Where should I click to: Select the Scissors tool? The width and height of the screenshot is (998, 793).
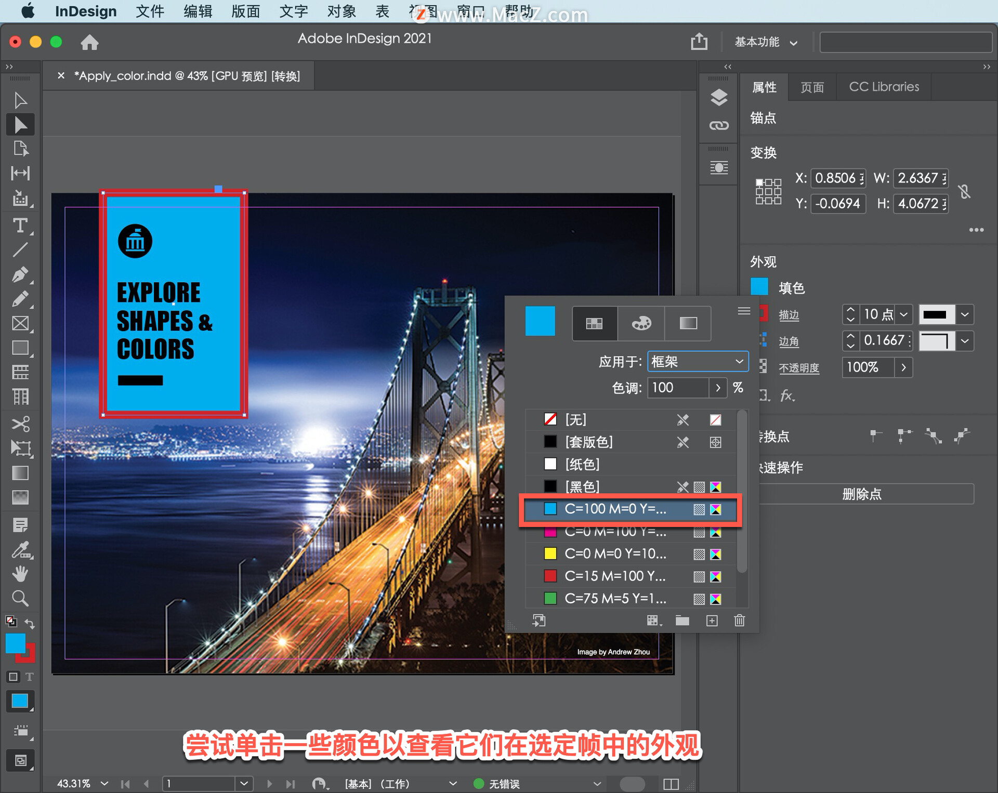(20, 424)
